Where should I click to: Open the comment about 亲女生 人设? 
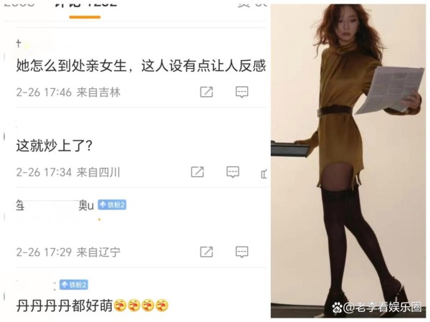[141, 66]
